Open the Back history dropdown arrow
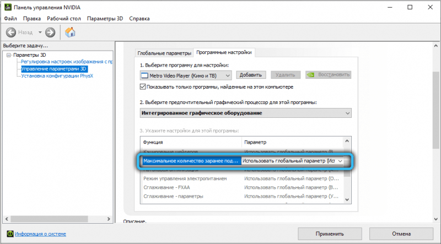 click(x=40, y=32)
